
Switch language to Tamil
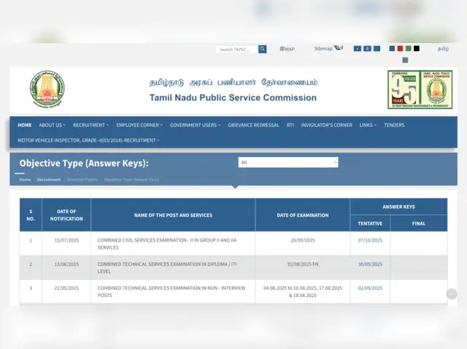pyautogui.click(x=443, y=49)
